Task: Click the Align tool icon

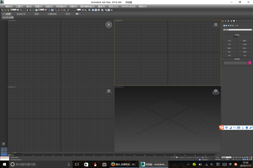Action: point(86,10)
